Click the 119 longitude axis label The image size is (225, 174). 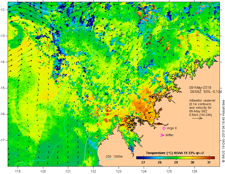tap(18, 171)
